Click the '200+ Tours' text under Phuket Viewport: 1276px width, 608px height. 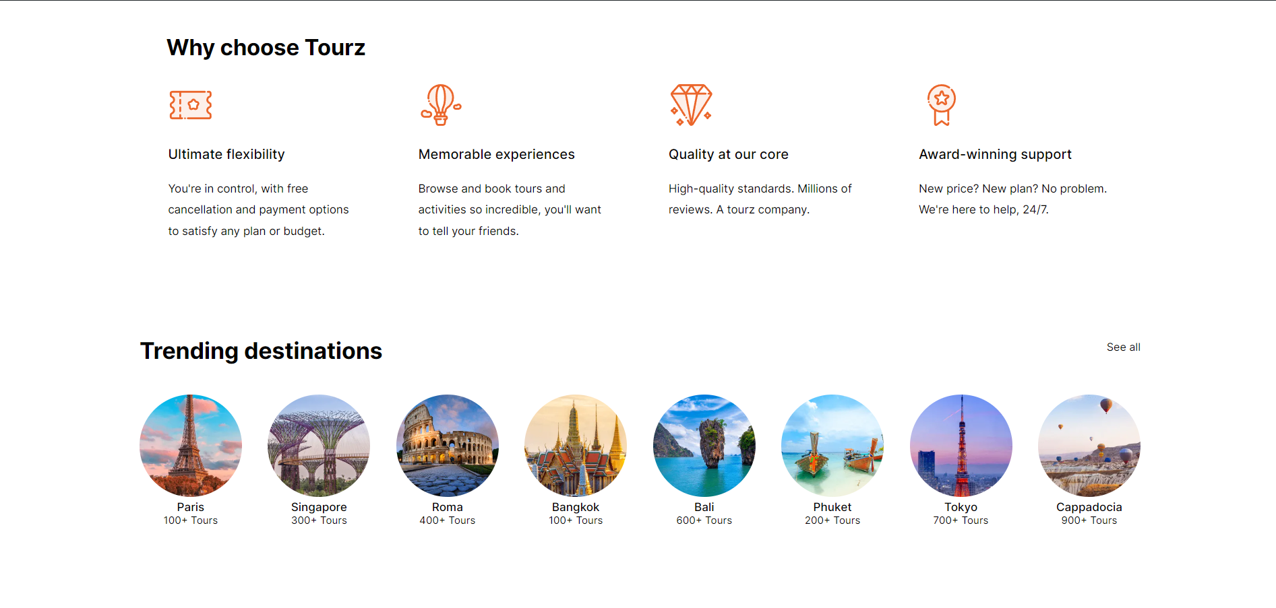click(x=832, y=520)
